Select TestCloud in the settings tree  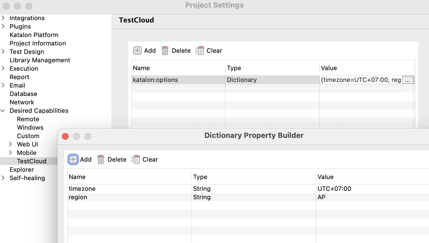pyautogui.click(x=32, y=161)
